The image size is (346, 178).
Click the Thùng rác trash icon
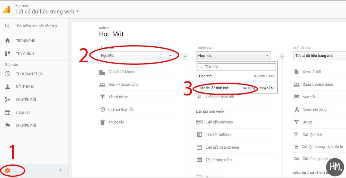click(103, 122)
